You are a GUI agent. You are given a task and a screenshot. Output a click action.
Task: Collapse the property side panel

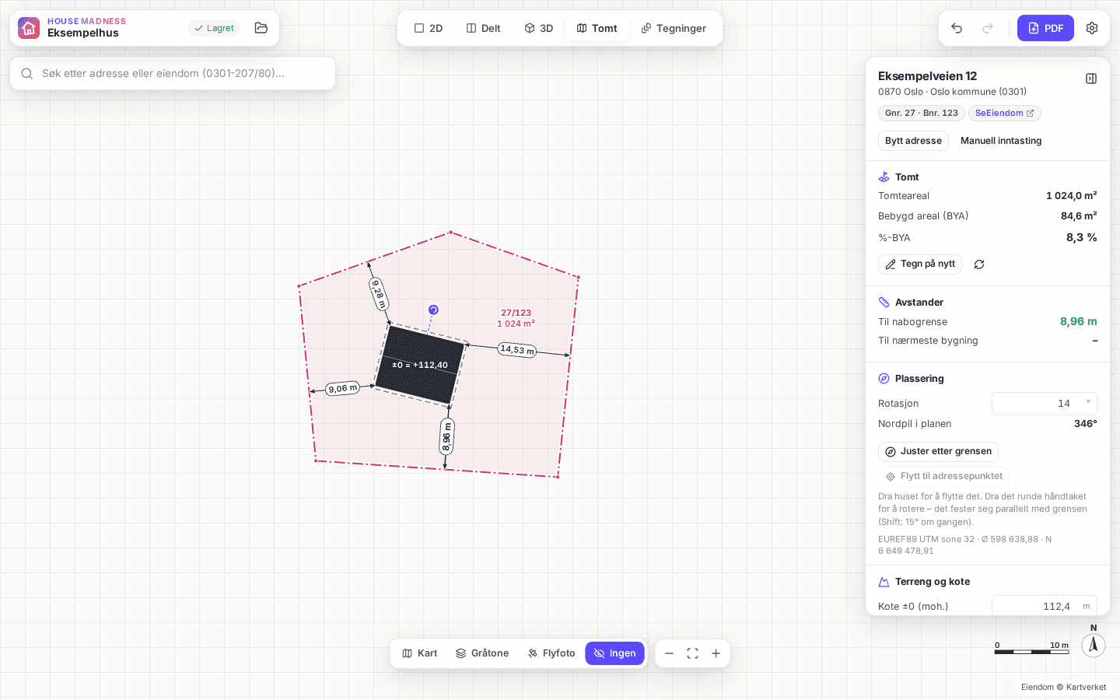click(1091, 79)
